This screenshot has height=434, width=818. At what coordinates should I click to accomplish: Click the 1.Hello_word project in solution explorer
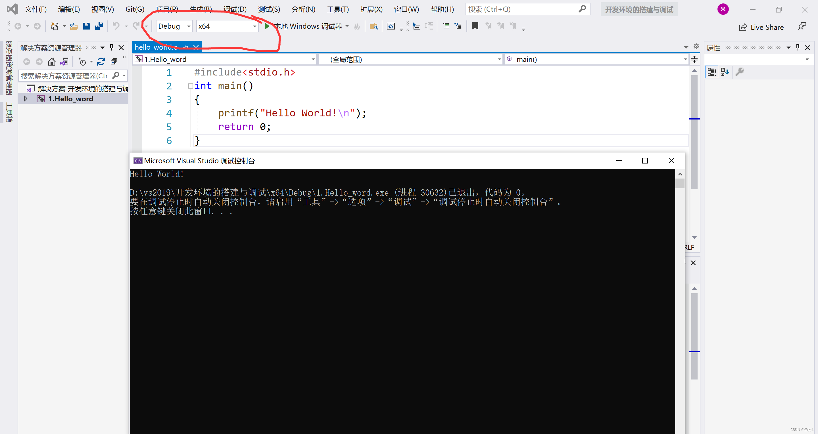(x=71, y=98)
